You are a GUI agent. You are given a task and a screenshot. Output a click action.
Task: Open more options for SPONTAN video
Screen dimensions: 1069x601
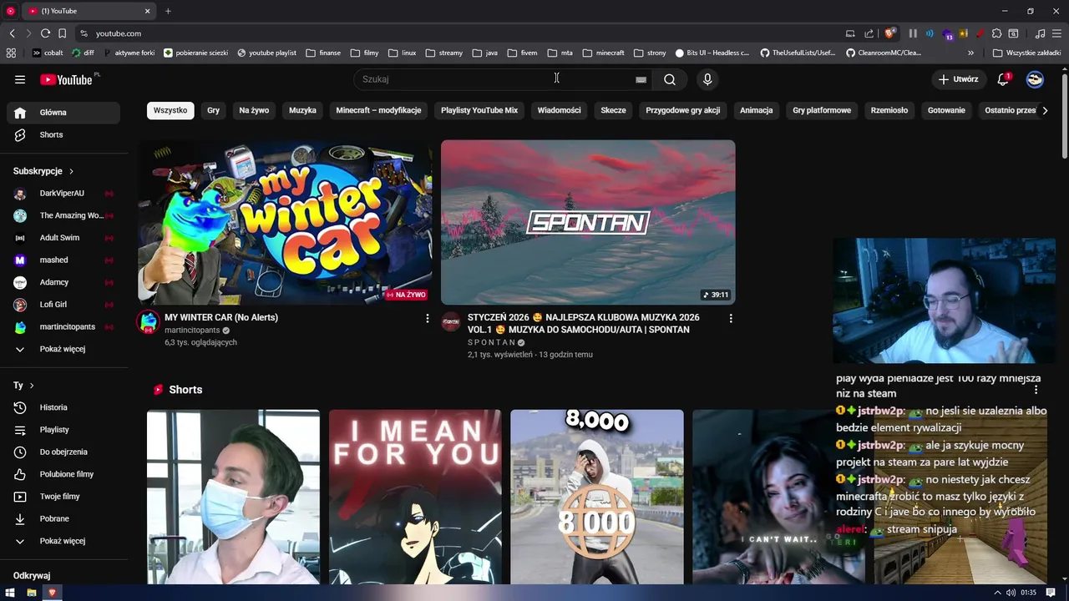tap(730, 318)
